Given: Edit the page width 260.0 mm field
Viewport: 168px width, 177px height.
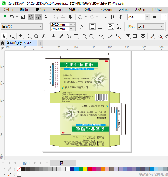Looking at the screenshot, I should click(x=60, y=25).
